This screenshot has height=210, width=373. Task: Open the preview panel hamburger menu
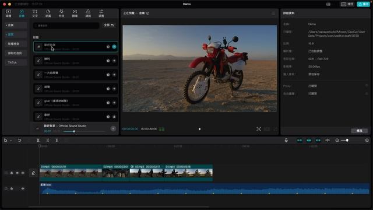pos(273,13)
